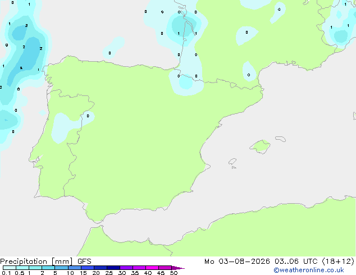Pick the legend swatch between 35 and 40
The height and width of the screenshot is (275, 356).
[x=139, y=268]
